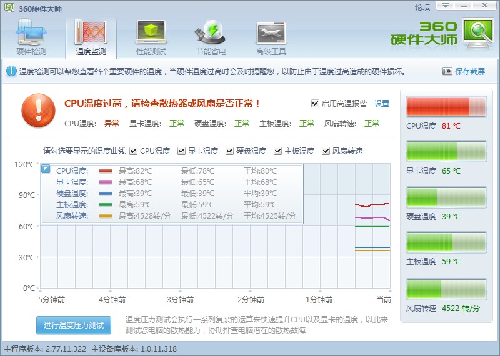Screen dimensions: 500x356
Task: Click the 硬盘温度 green gauge bar
Action: coord(446,197)
